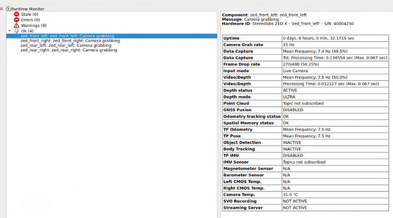Click the Runtime Monitor title label
This screenshot has width=393, height=218.
tap(27, 9)
